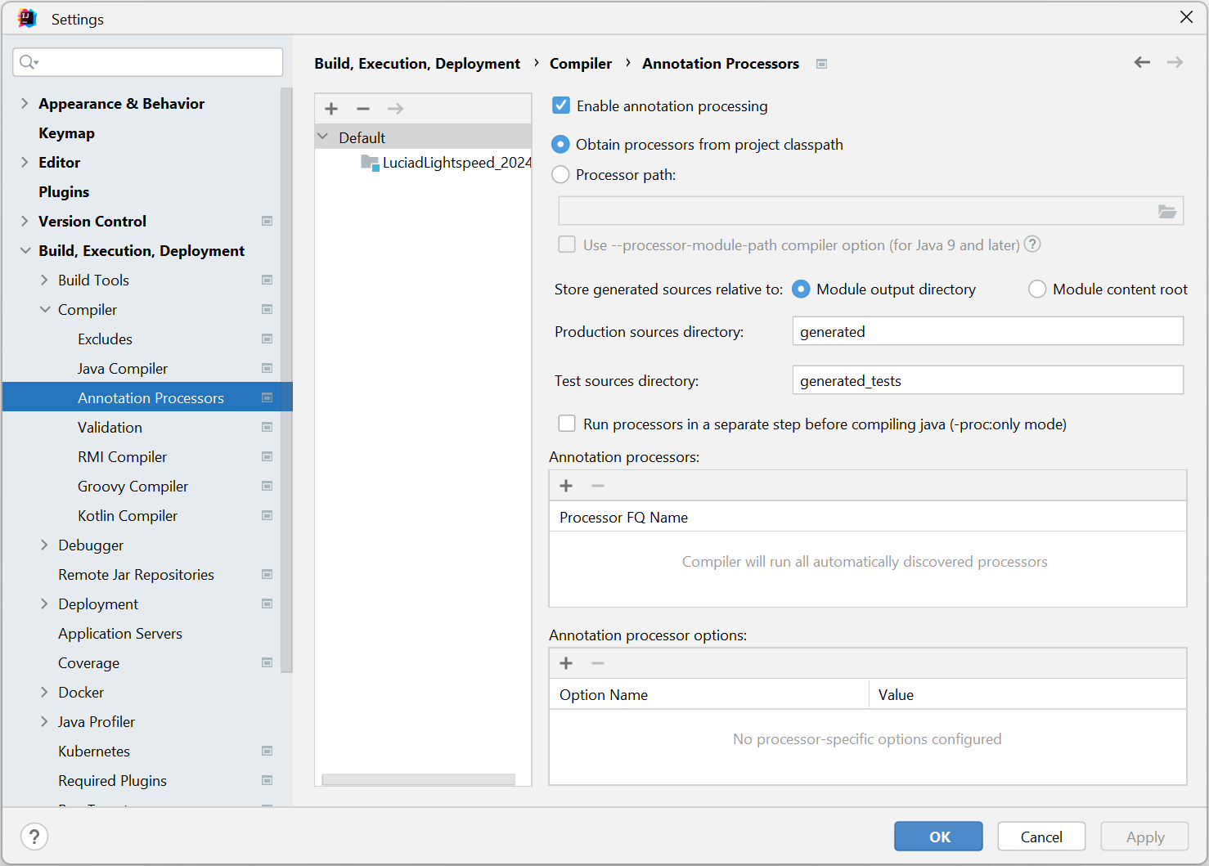Viewport: 1209px width, 866px height.
Task: Expand the Editor section
Action: [x=25, y=162]
